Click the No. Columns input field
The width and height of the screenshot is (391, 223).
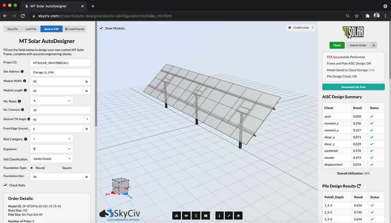pyautogui.click(x=60, y=110)
